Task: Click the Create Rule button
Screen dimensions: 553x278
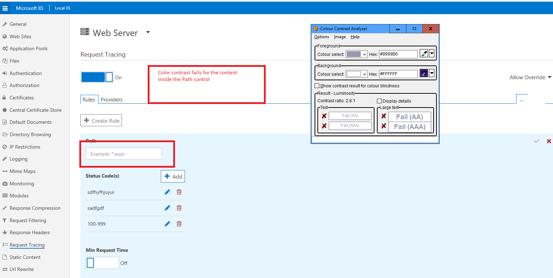Action: [101, 120]
